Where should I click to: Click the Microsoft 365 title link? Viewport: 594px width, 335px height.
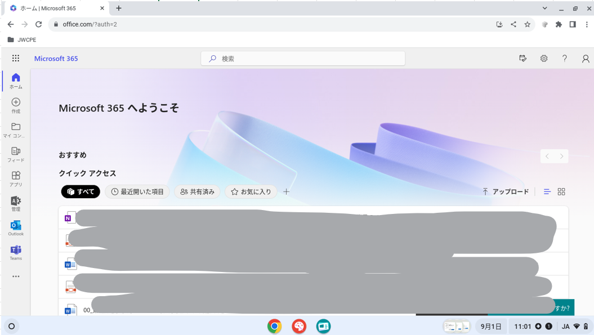point(56,59)
